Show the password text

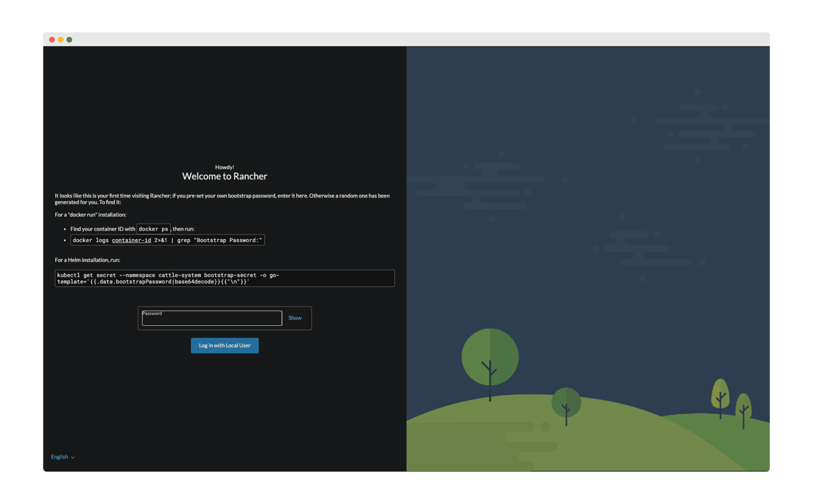coord(295,318)
